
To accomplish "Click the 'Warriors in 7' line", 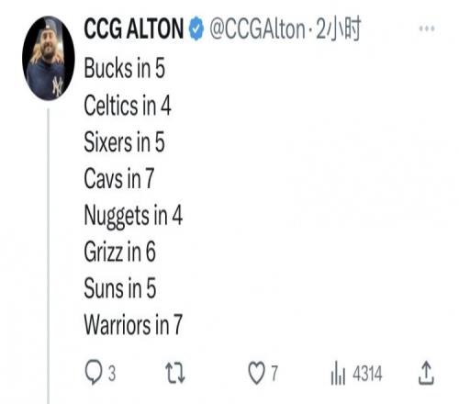I will (x=133, y=324).
